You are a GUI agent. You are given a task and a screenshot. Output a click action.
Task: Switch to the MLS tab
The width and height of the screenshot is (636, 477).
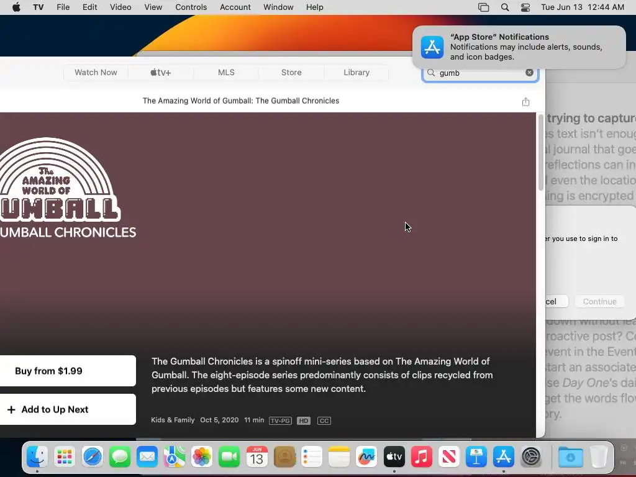tap(226, 73)
